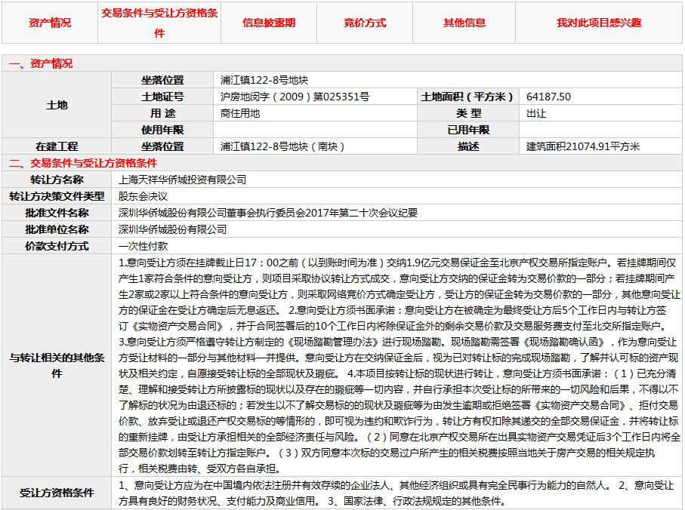Select the 一次性付款 payment method value

pyautogui.click(x=143, y=246)
